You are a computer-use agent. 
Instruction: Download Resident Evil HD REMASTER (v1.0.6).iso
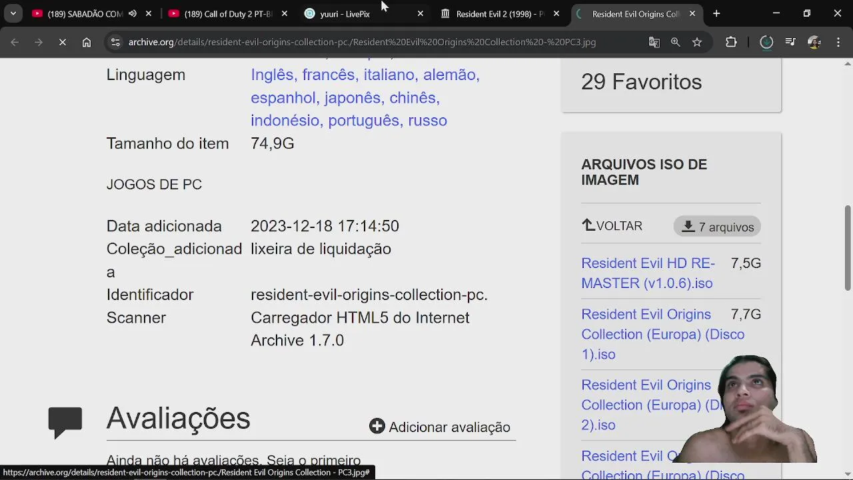(x=648, y=273)
